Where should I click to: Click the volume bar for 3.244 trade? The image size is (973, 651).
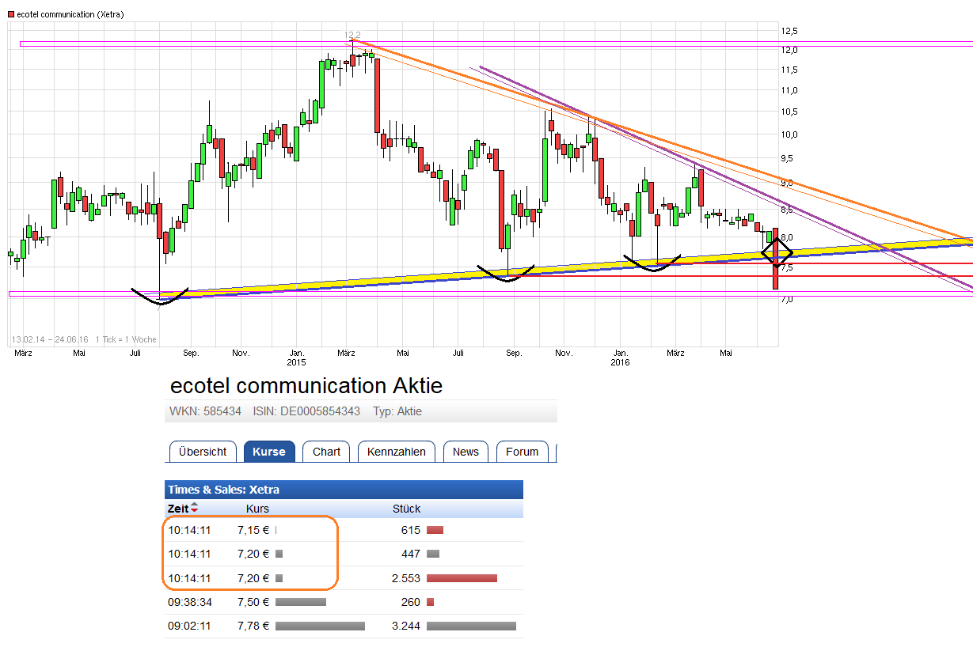click(471, 626)
